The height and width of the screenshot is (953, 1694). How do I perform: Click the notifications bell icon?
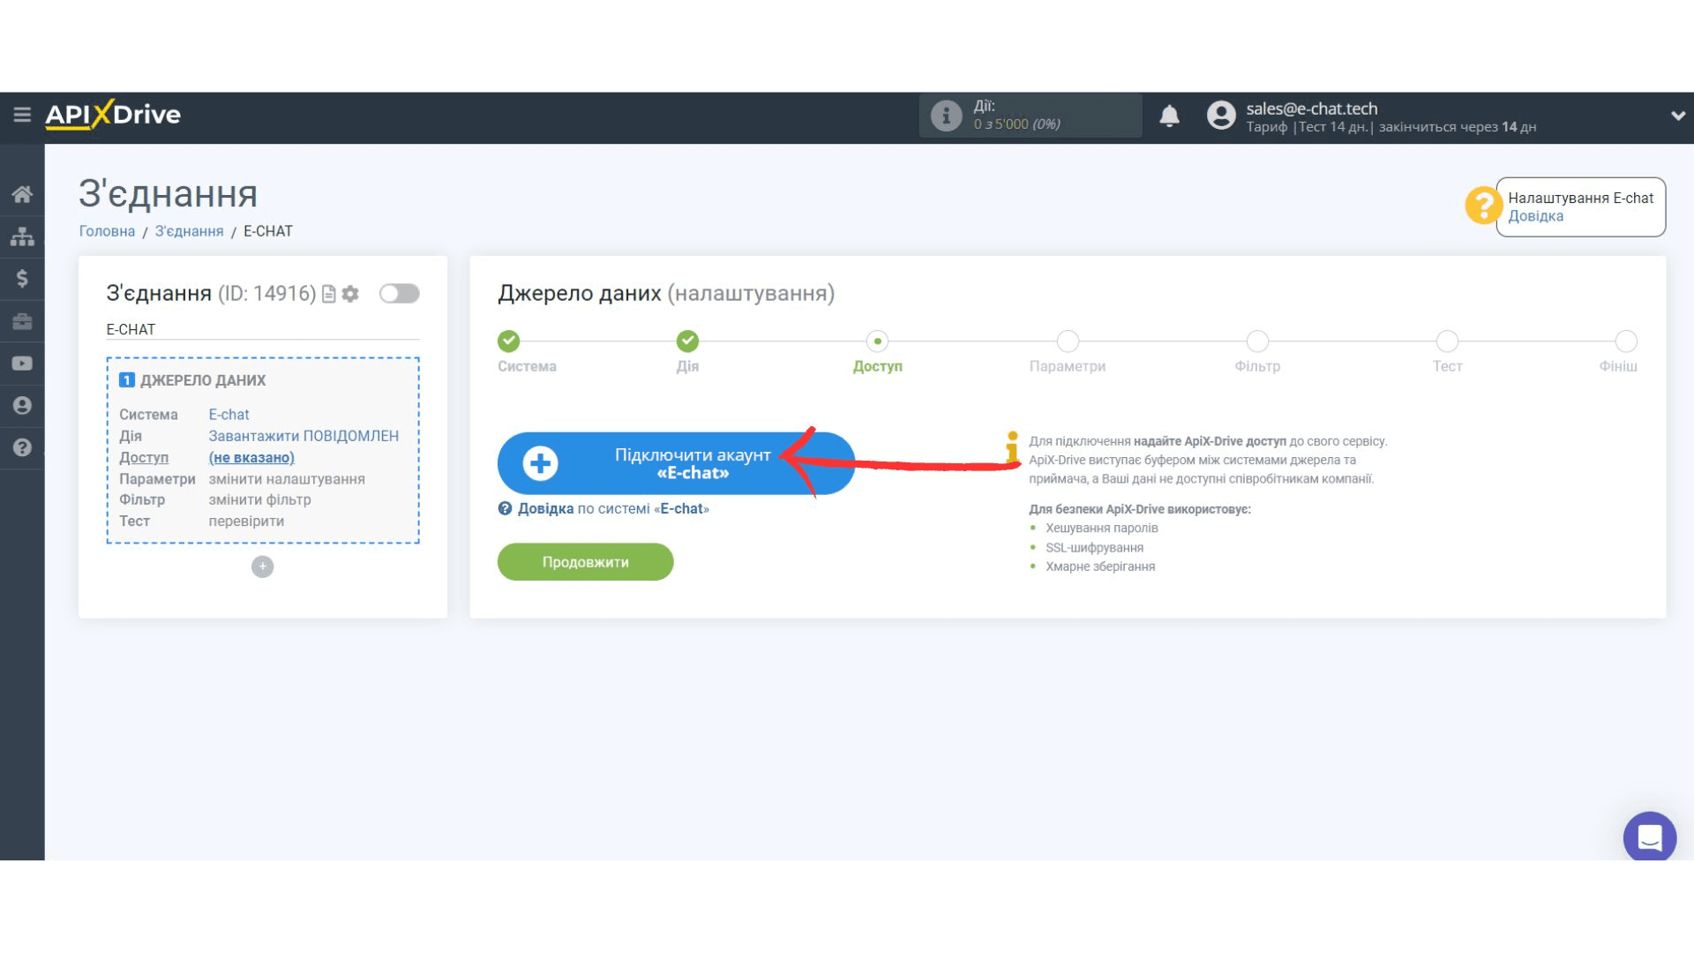click(1169, 116)
